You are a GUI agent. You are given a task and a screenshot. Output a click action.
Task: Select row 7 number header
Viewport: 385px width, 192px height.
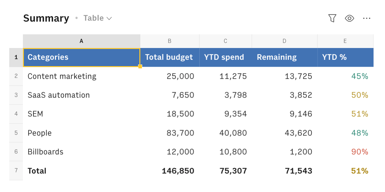pyautogui.click(x=16, y=171)
